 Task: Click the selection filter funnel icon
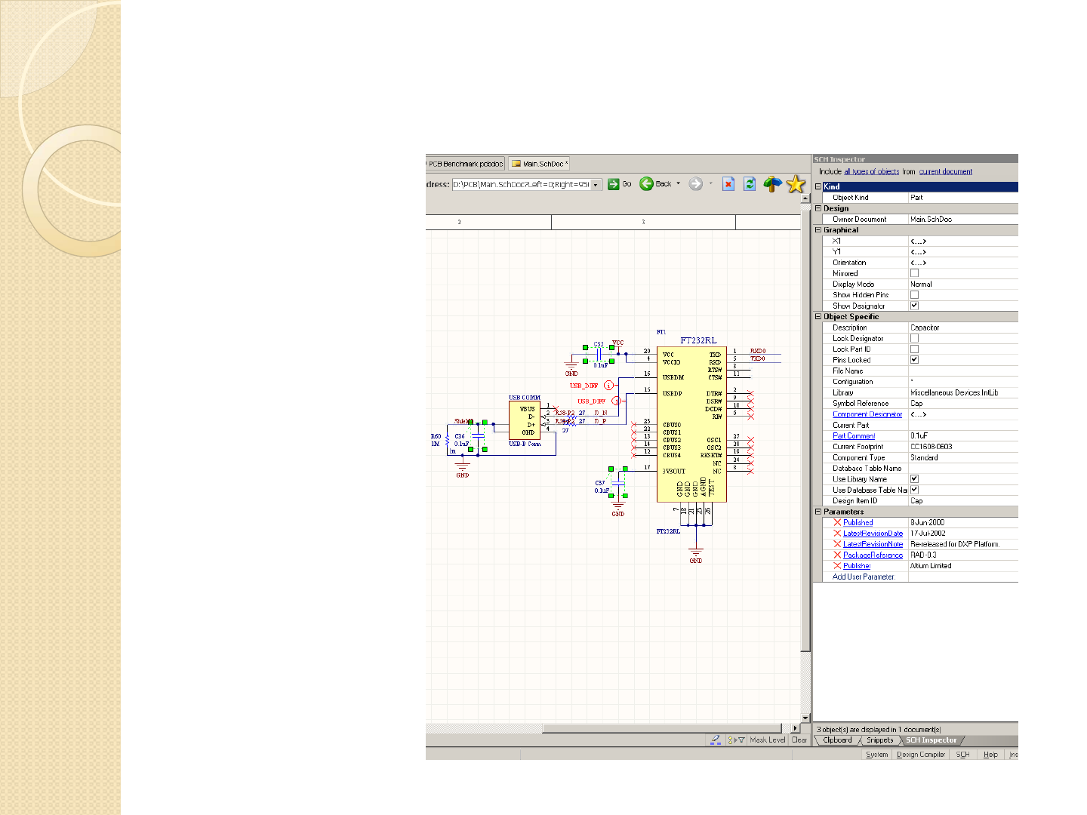tap(737, 740)
